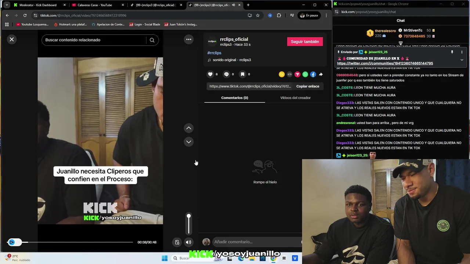
Task: Open the Chrome apps grid icon
Action: pyautogui.click(x=7, y=25)
